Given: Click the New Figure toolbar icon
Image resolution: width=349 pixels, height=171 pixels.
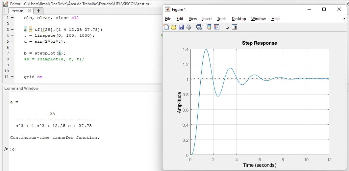Looking at the screenshot, I should point(166,27).
